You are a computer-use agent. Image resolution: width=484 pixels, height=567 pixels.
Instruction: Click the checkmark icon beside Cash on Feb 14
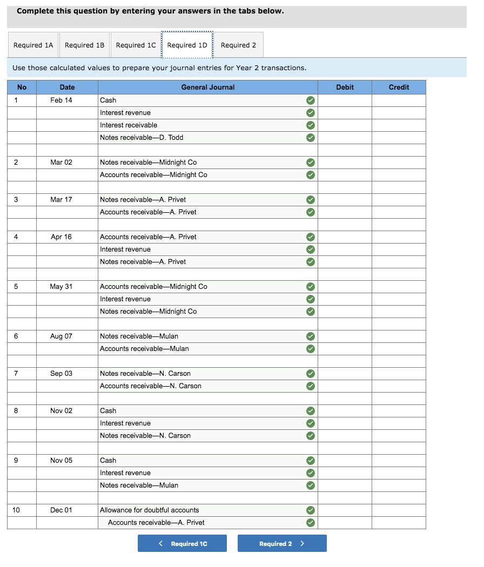(311, 100)
